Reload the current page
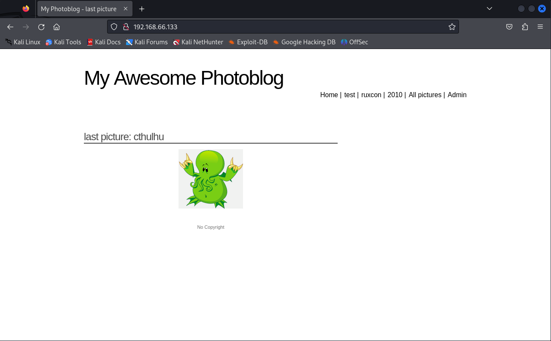The width and height of the screenshot is (551, 341). point(41,27)
